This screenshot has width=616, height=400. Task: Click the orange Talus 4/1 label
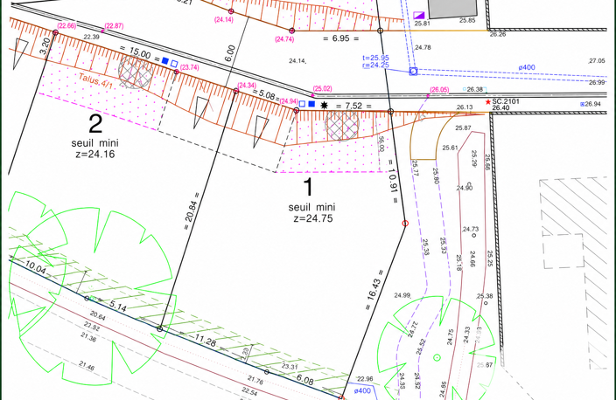(x=96, y=80)
